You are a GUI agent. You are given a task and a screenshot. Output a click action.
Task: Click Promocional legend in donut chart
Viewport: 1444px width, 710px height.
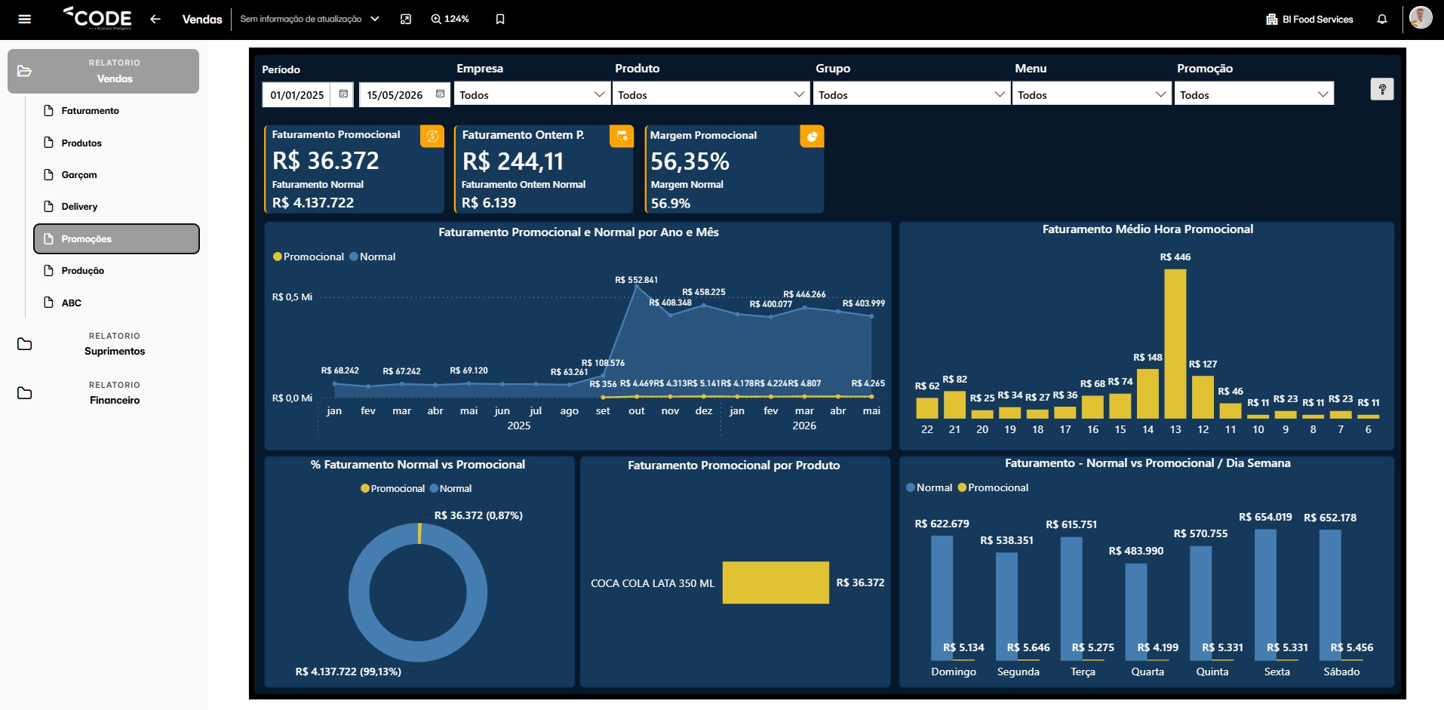(393, 488)
